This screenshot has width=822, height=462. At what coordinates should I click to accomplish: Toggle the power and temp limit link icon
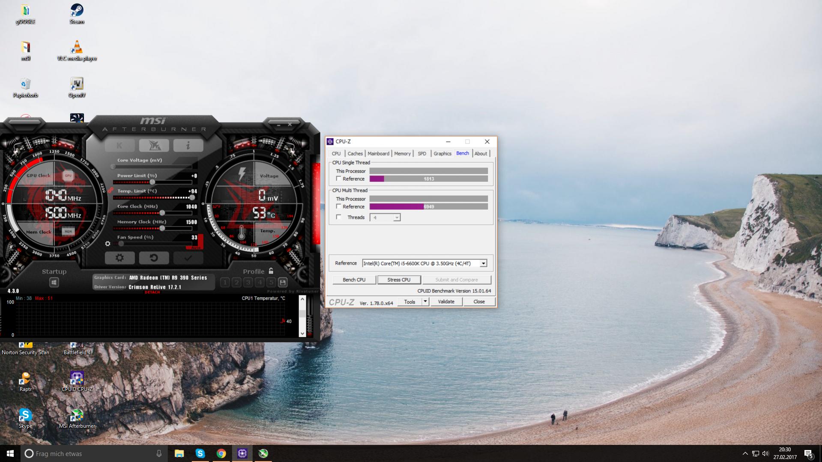click(111, 190)
